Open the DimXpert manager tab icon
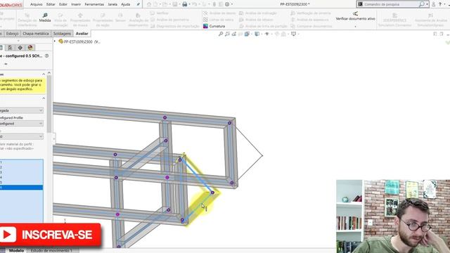The height and width of the screenshot is (253, 450). [x=20, y=48]
